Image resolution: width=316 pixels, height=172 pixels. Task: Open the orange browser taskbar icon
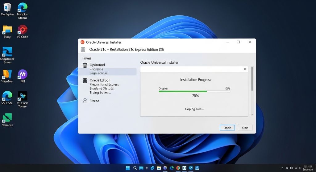[178, 168]
